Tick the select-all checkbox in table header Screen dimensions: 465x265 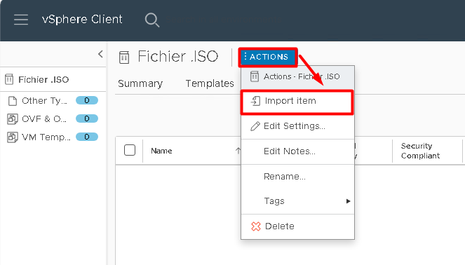click(x=130, y=150)
